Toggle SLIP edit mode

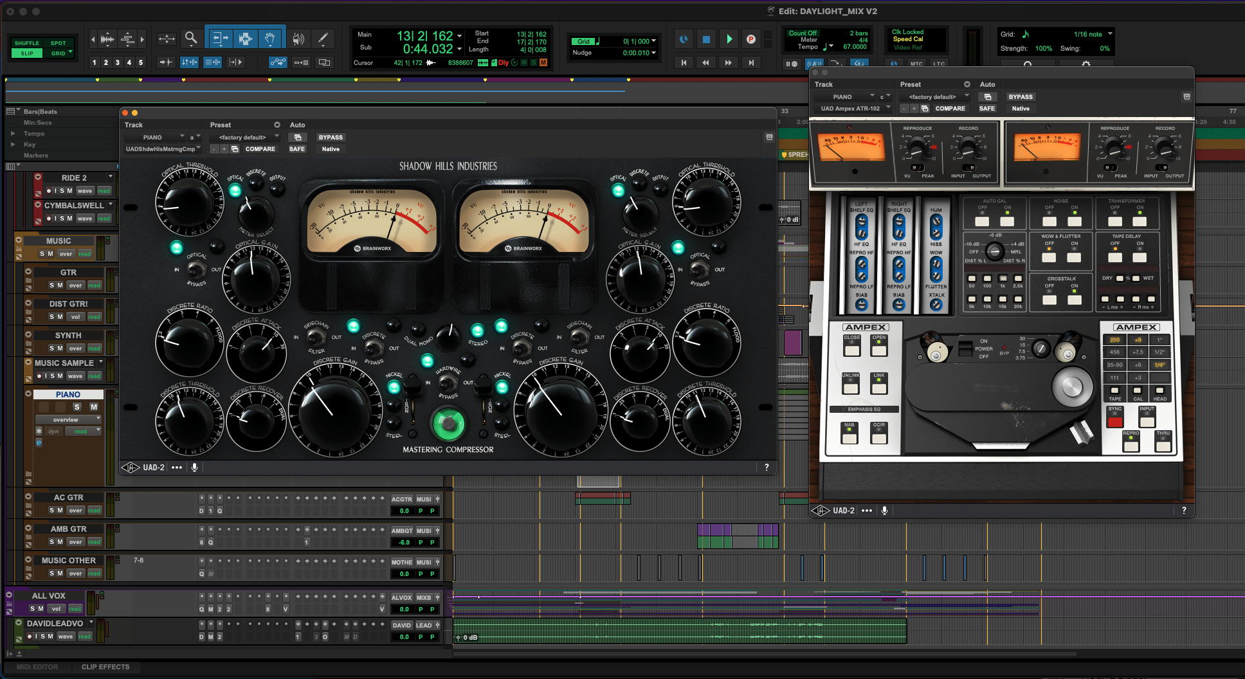[27, 53]
